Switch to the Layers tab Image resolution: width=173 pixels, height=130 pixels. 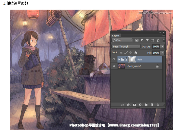coord(116,35)
